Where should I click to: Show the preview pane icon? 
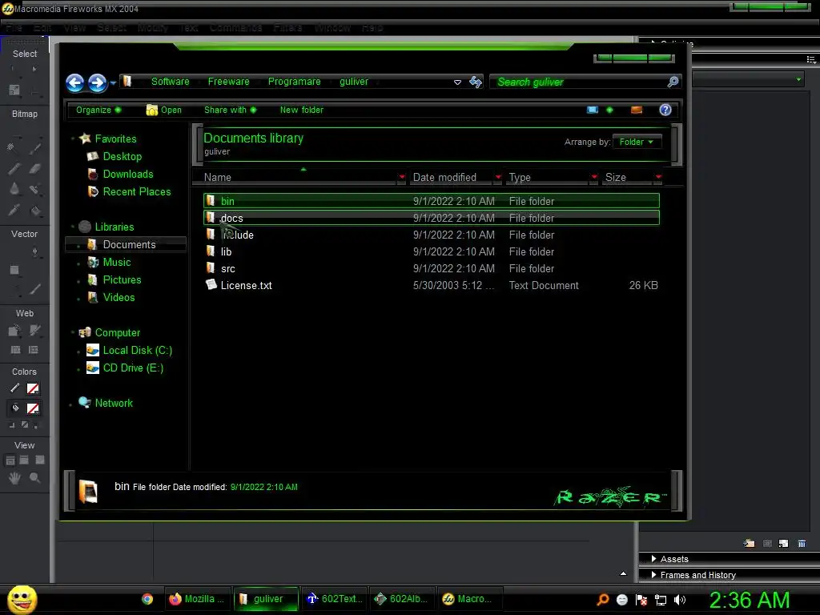[637, 110]
